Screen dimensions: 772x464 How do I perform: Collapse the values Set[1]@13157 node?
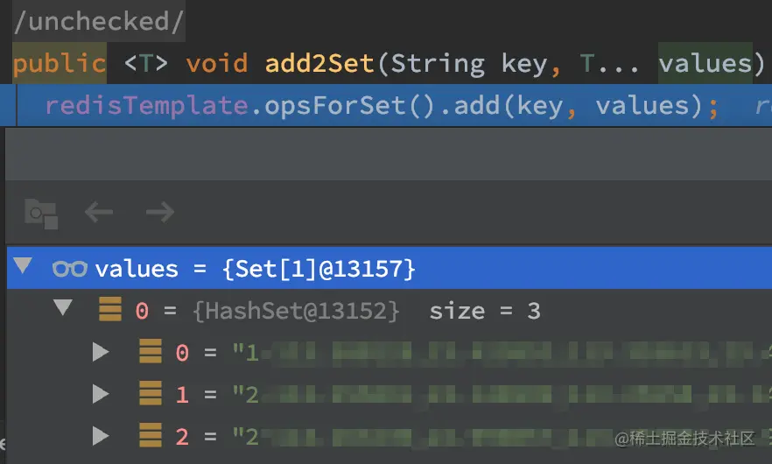(x=23, y=265)
